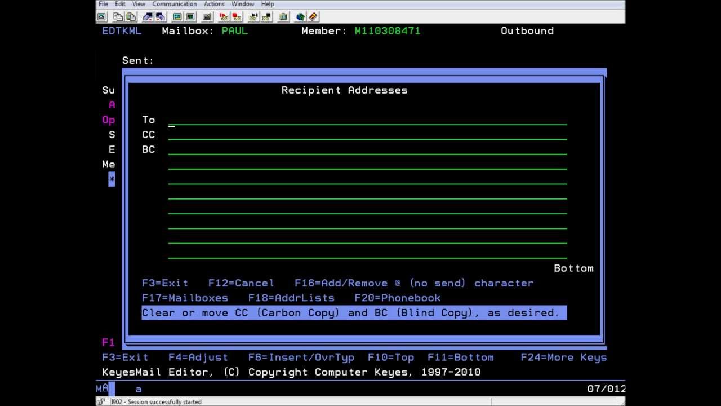Click F10=Top
Viewport: 721px width, 406px height.
(391, 358)
